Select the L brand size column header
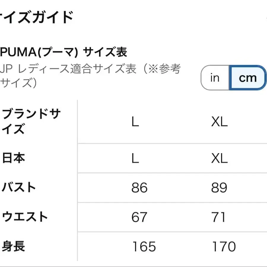 click(x=136, y=122)
